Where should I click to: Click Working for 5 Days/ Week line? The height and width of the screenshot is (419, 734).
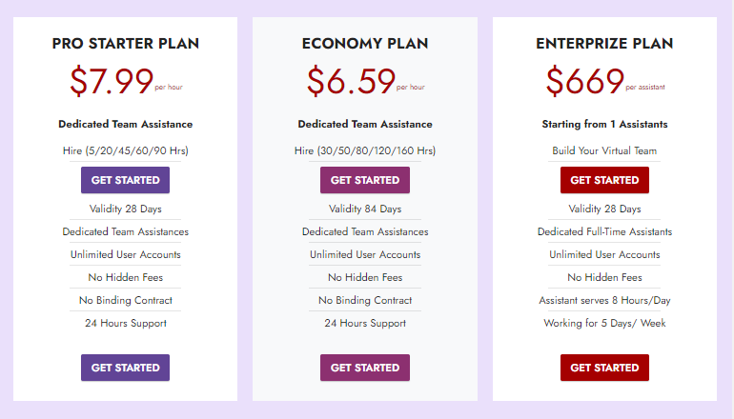tap(604, 323)
